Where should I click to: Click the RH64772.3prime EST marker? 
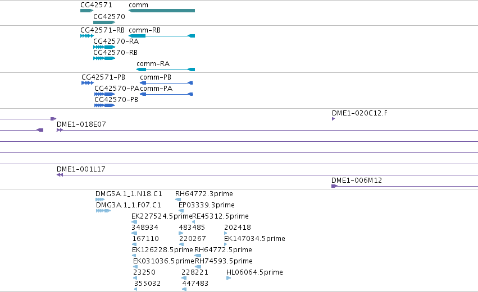pyautogui.click(x=178, y=200)
